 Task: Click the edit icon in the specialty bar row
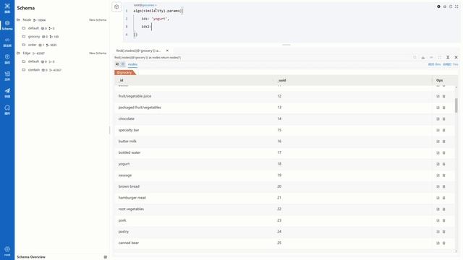click(438, 130)
